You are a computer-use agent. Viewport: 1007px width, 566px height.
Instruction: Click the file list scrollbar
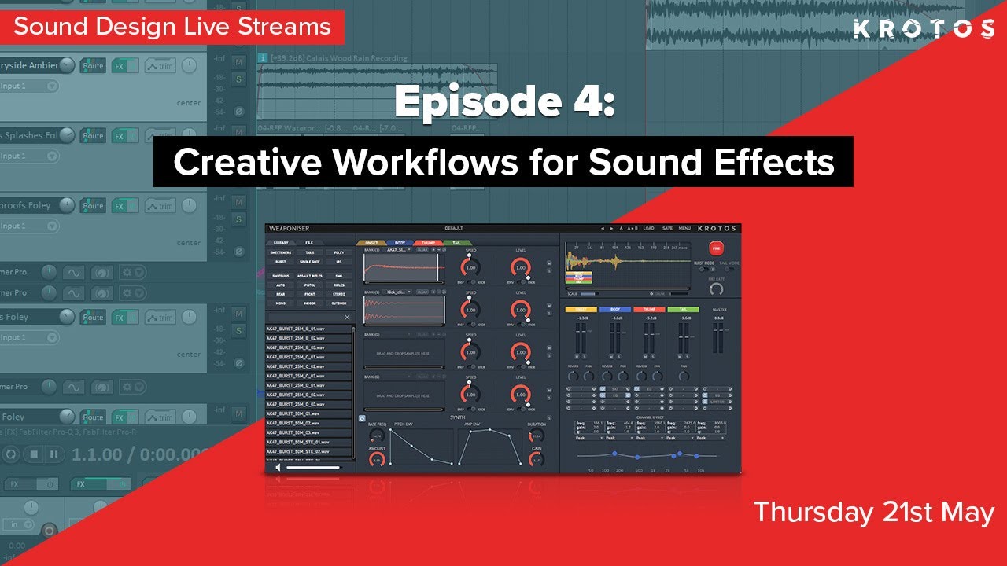pyautogui.click(x=353, y=391)
